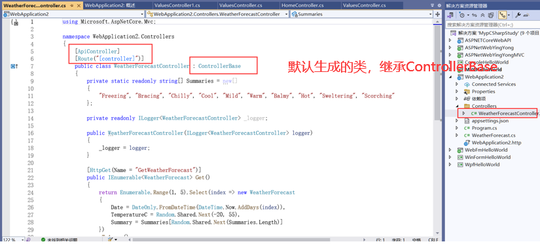This screenshot has width=540, height=246.
Task: Collapse all nodes in Solution Explorer
Action: point(482,15)
